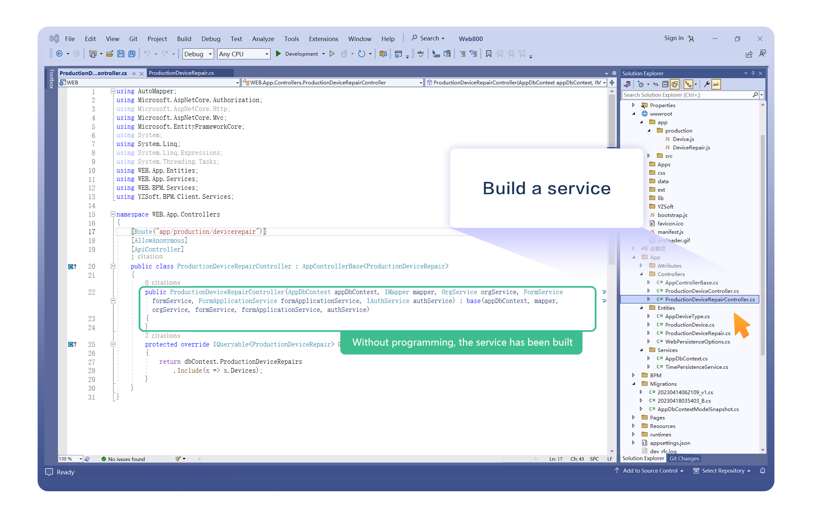Image resolution: width=815 pixels, height=517 pixels.
Task: Toggle Preview Selected Items in Solution Explorer
Action: click(x=716, y=84)
